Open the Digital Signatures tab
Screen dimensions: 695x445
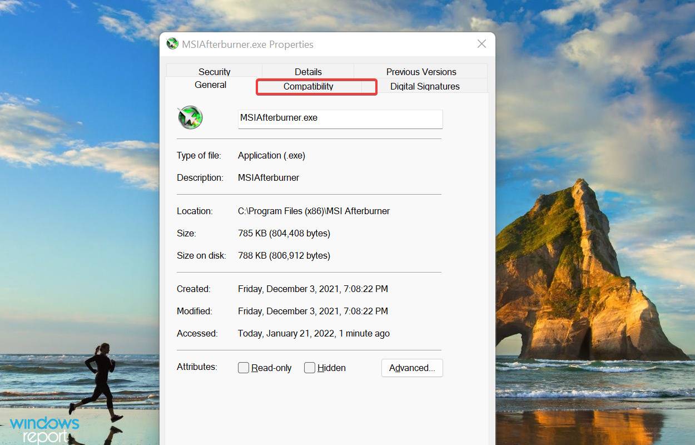pos(424,86)
